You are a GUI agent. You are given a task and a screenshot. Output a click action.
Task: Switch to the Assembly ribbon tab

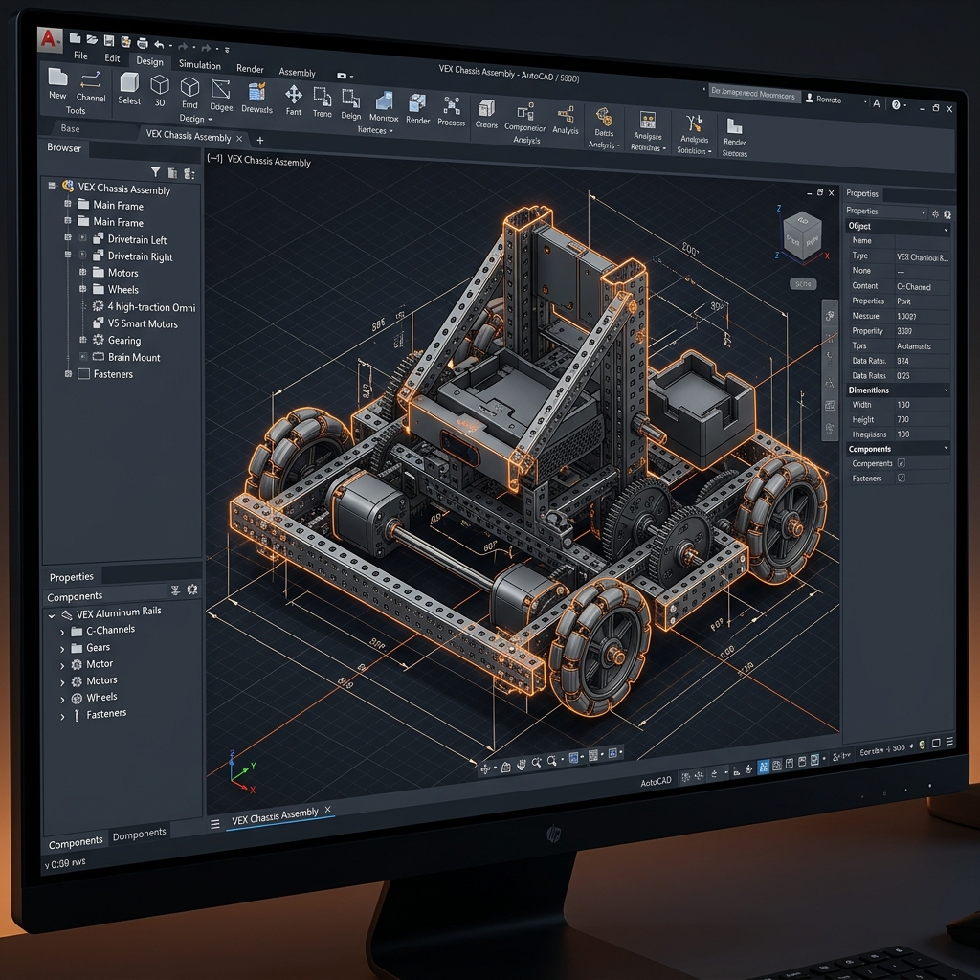(x=297, y=72)
